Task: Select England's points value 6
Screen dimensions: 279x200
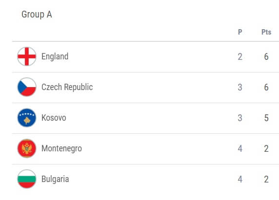Action: tap(266, 57)
